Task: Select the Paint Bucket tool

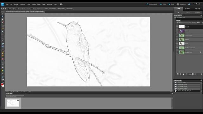Action: (x=3, y=67)
